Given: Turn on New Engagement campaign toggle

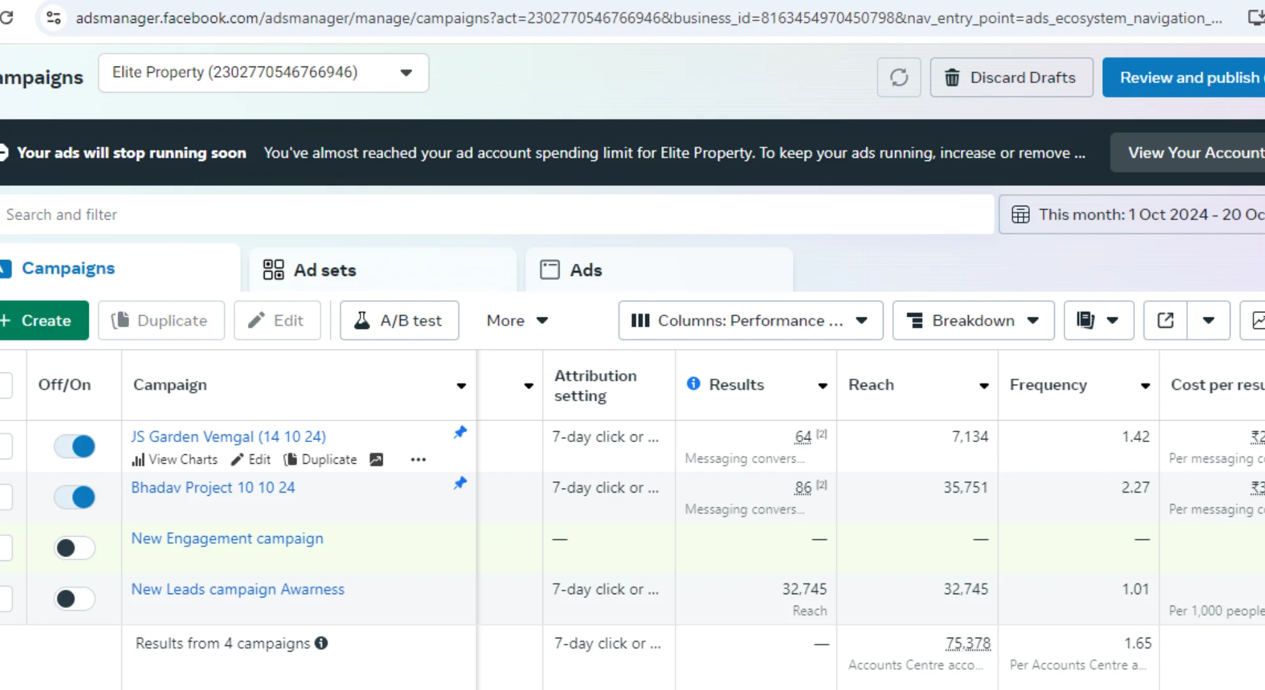Looking at the screenshot, I should 75,548.
